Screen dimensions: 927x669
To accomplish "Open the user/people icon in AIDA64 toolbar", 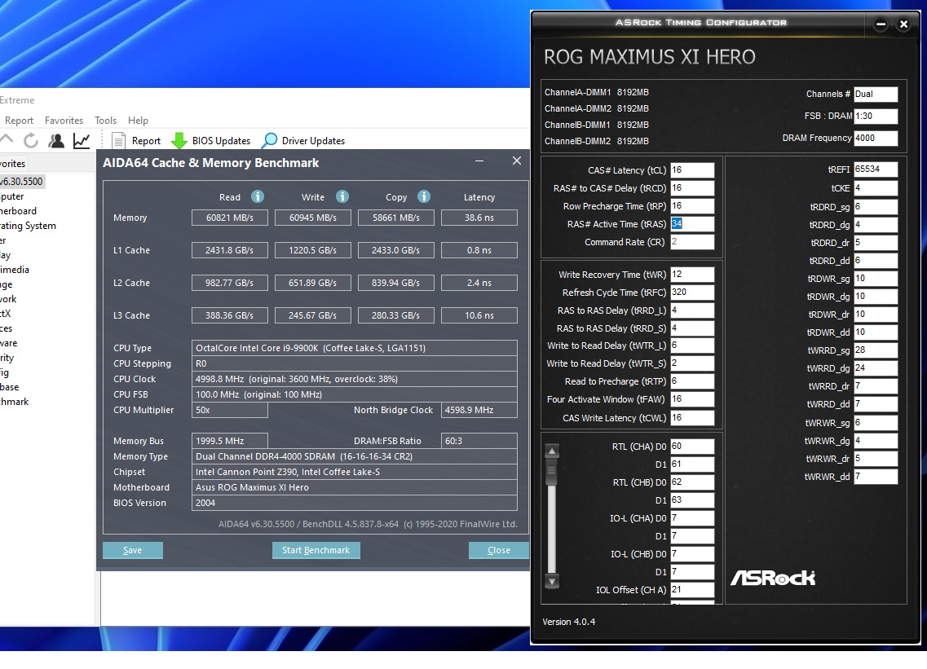I will pos(56,140).
